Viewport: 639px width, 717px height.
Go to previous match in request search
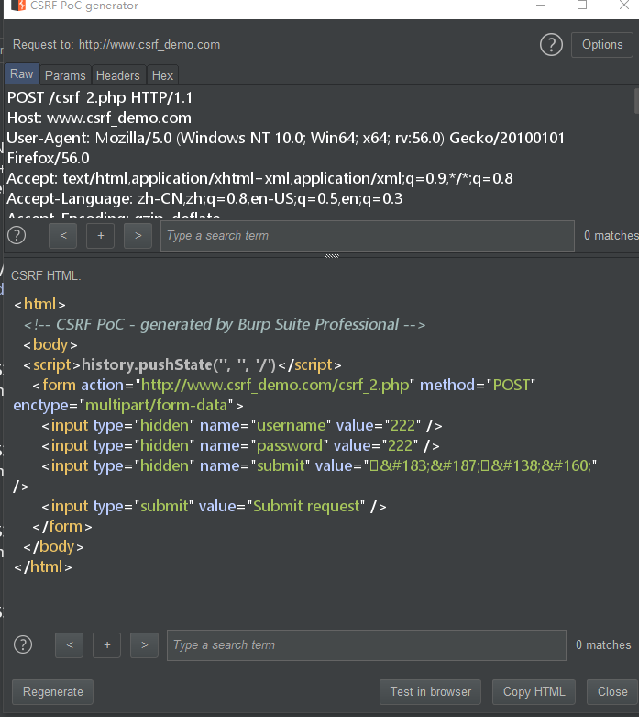coord(63,236)
